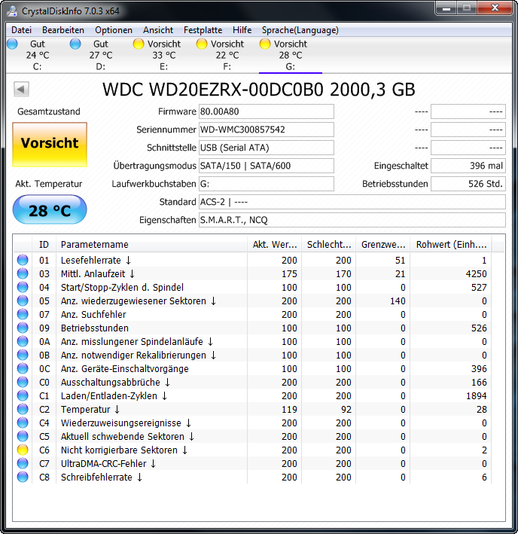Open the Datei menu
The width and height of the screenshot is (518, 534).
[x=21, y=30]
